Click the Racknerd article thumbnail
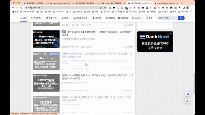This screenshot has height=115, width=205. (46, 39)
